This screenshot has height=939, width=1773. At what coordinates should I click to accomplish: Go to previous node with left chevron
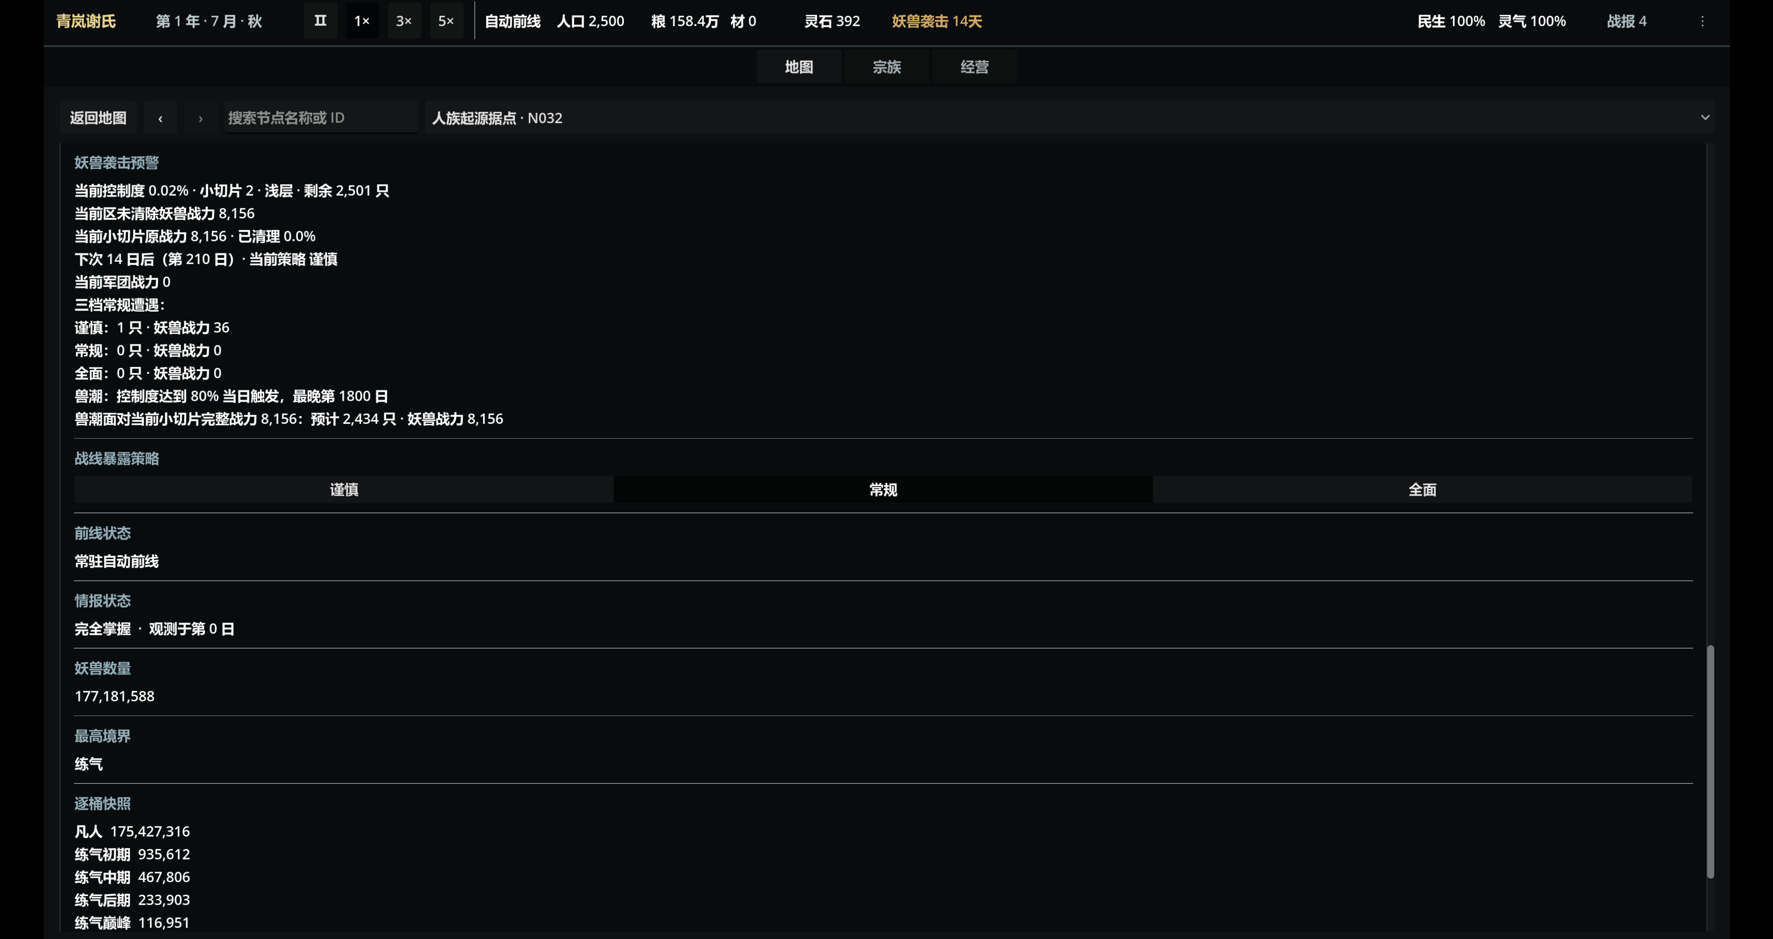click(x=160, y=118)
